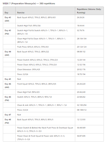Click the Front Squat exercise cell
This screenshot has height=142, width=105.
click(45, 85)
